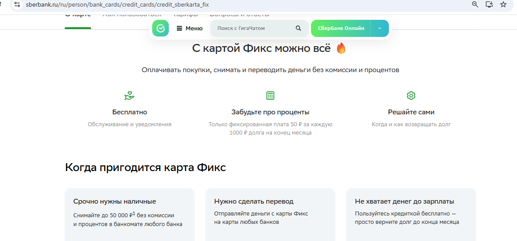517x241 pixels.
Task: Click the gear icon above Решайте сами
Action: (411, 95)
